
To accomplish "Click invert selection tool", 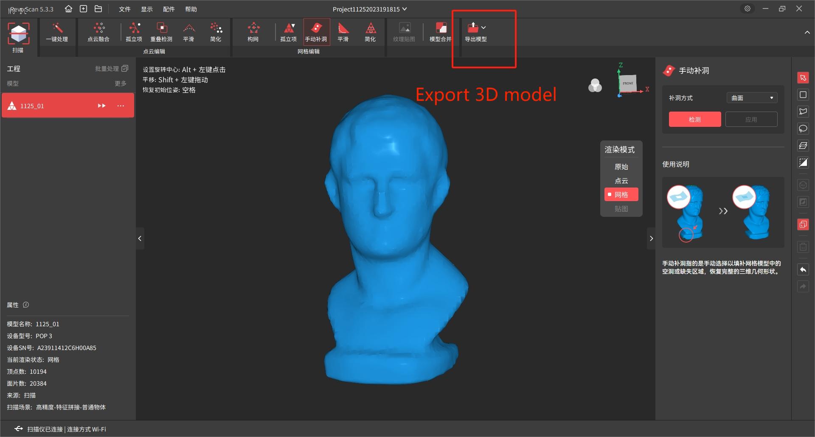I will (803, 162).
